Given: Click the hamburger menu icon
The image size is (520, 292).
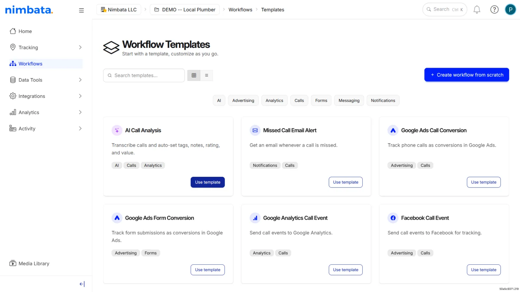Looking at the screenshot, I should tap(81, 10).
